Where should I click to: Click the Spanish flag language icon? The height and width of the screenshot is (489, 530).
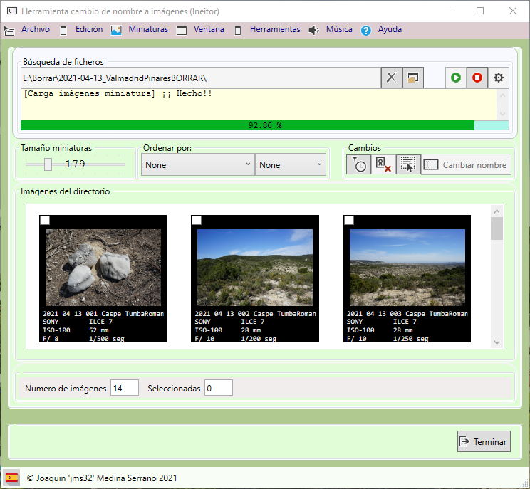click(12, 478)
